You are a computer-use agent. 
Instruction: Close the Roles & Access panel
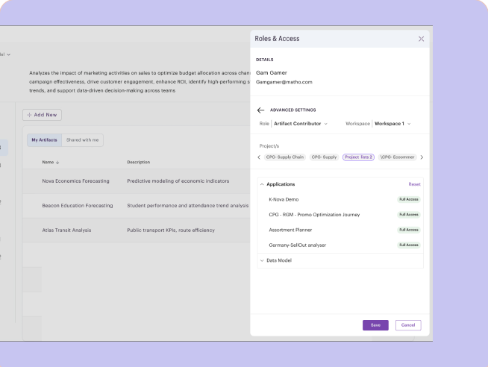[421, 39]
